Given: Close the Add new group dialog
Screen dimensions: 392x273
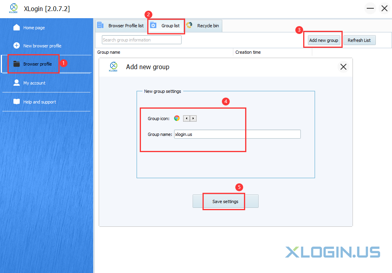Looking at the screenshot, I should (x=343, y=67).
